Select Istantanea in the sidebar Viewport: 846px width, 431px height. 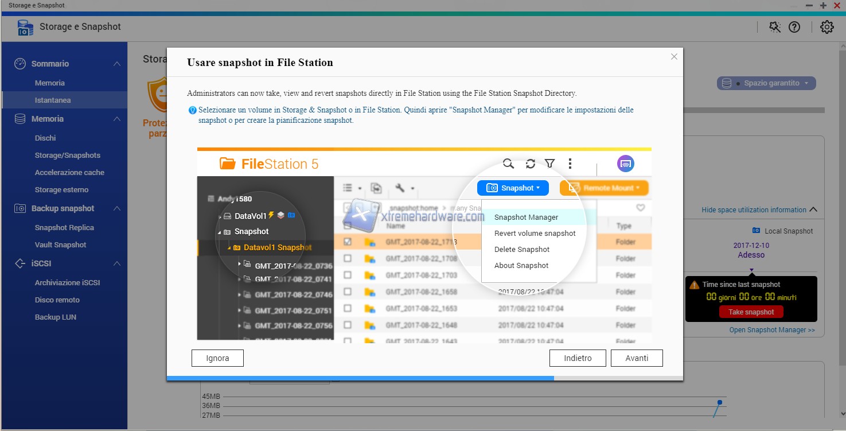[53, 100]
